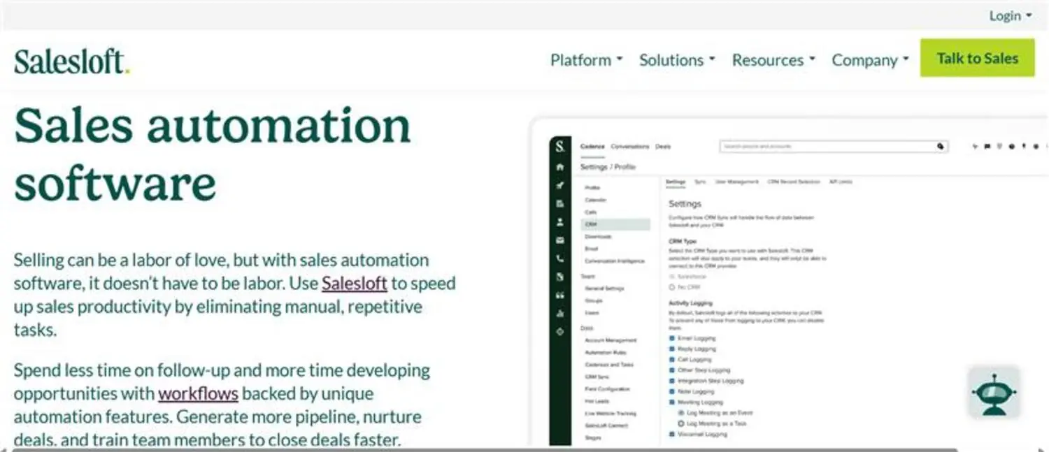Viewport: 1049px width, 452px height.
Task: Switch to the Cadence tab in the screenshot
Action: coord(592,147)
